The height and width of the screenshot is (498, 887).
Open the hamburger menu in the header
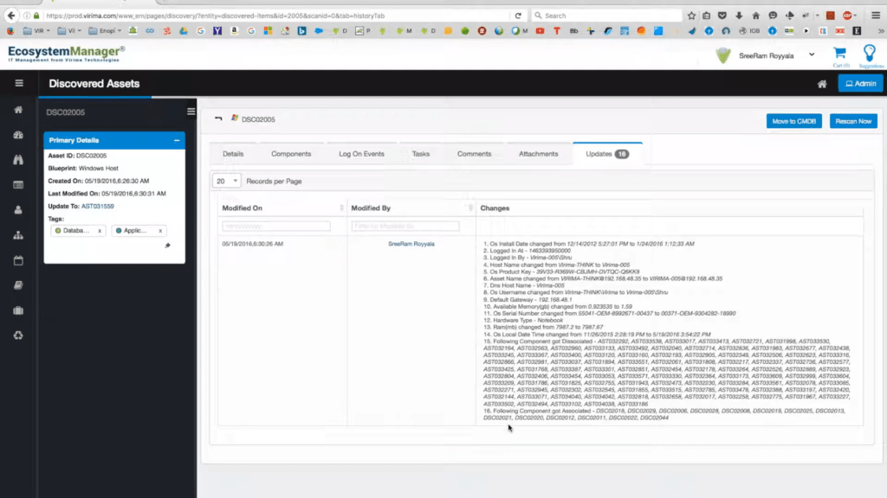point(18,83)
